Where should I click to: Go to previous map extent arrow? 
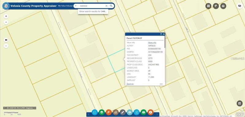click(x=6, y=40)
